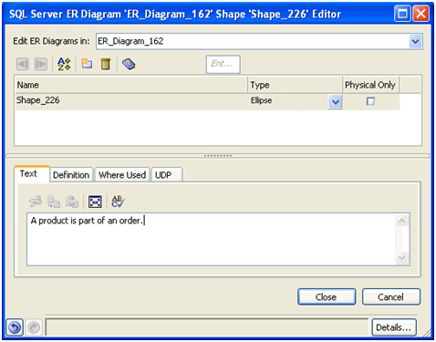The height and width of the screenshot is (342, 436).
Task: Click the text area scroll up arrow
Action: (x=401, y=221)
